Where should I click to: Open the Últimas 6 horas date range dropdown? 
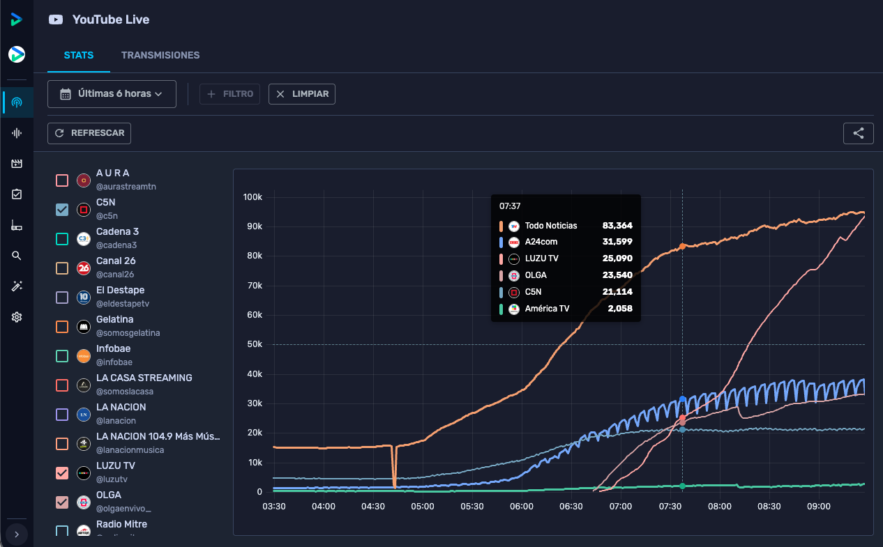tap(112, 94)
